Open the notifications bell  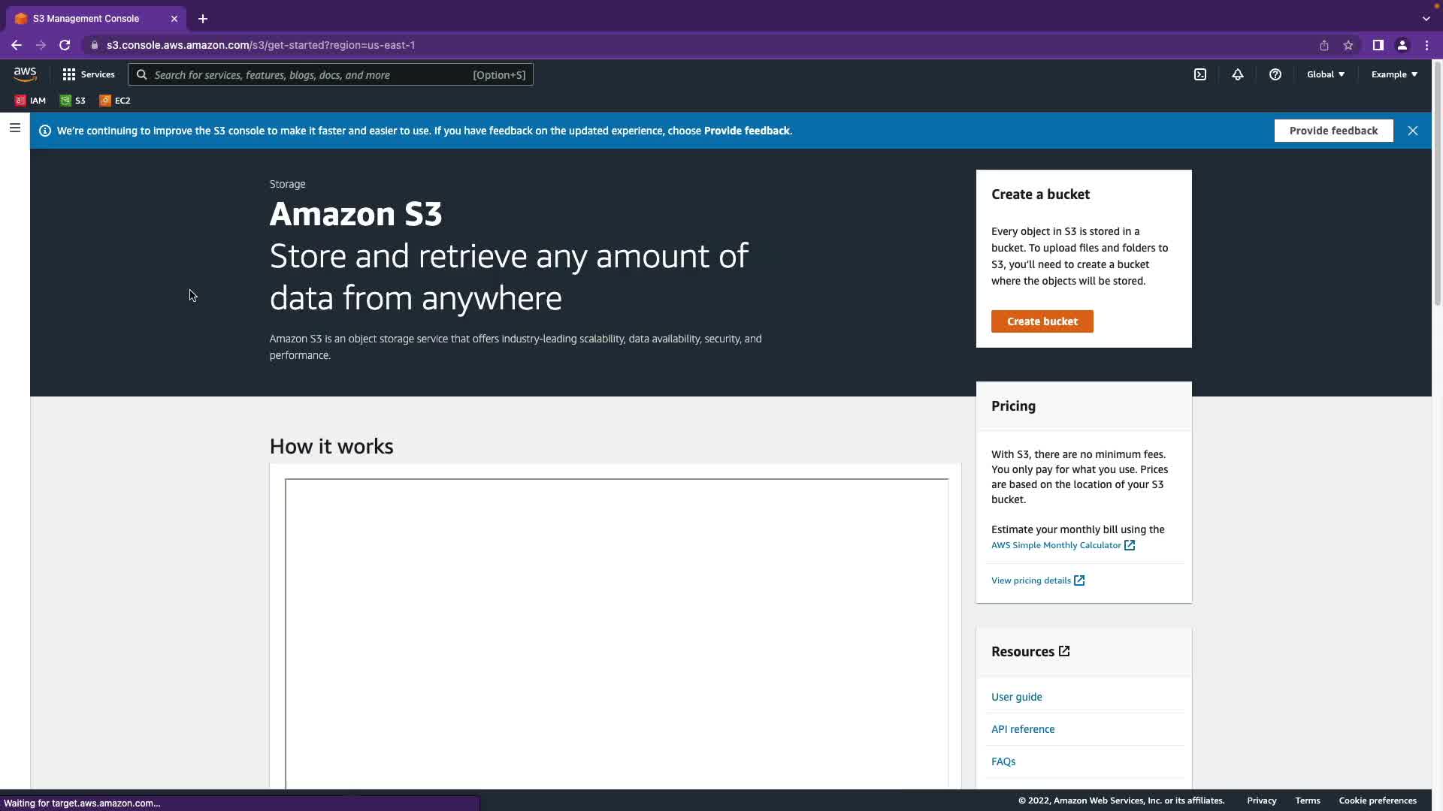click(x=1237, y=74)
